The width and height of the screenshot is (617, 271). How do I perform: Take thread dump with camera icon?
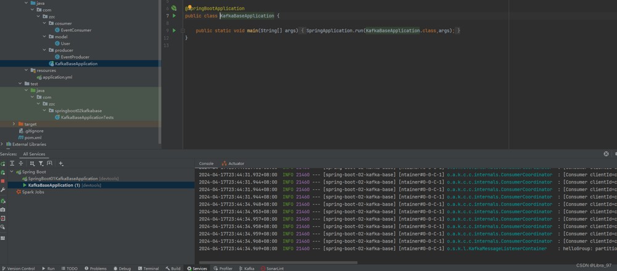tap(2, 210)
